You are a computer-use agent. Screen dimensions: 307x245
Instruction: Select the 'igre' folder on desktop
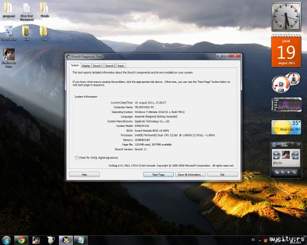pyautogui.click(x=44, y=33)
